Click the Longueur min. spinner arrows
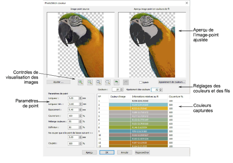The height and width of the screenshot is (163, 233). click(81, 104)
